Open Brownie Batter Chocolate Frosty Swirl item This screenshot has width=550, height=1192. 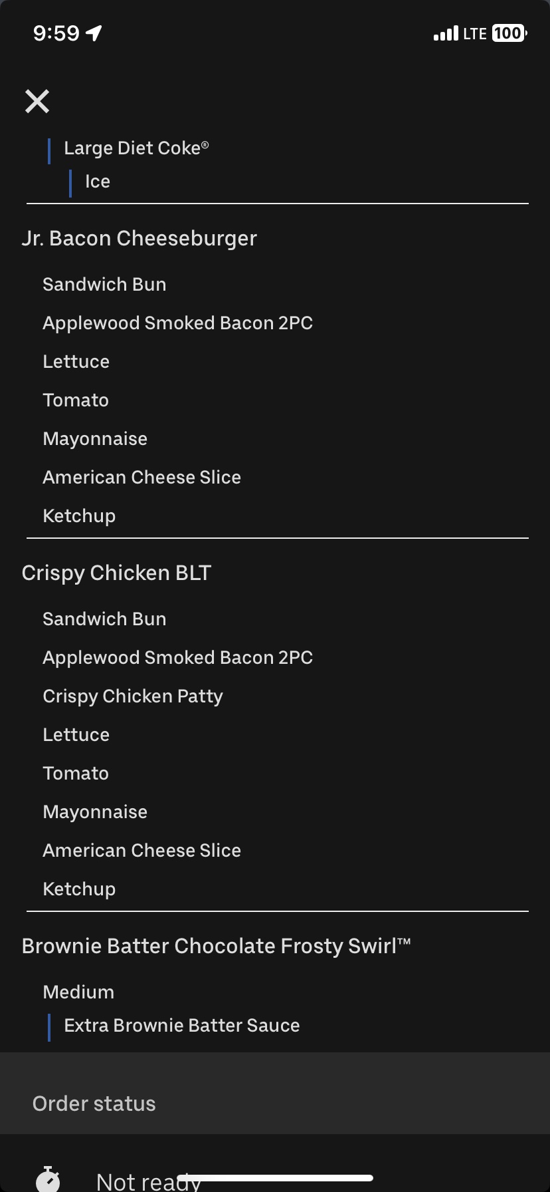(216, 946)
